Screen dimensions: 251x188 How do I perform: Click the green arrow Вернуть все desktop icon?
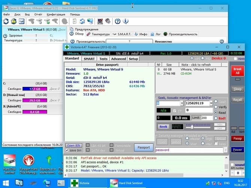[48, 164]
